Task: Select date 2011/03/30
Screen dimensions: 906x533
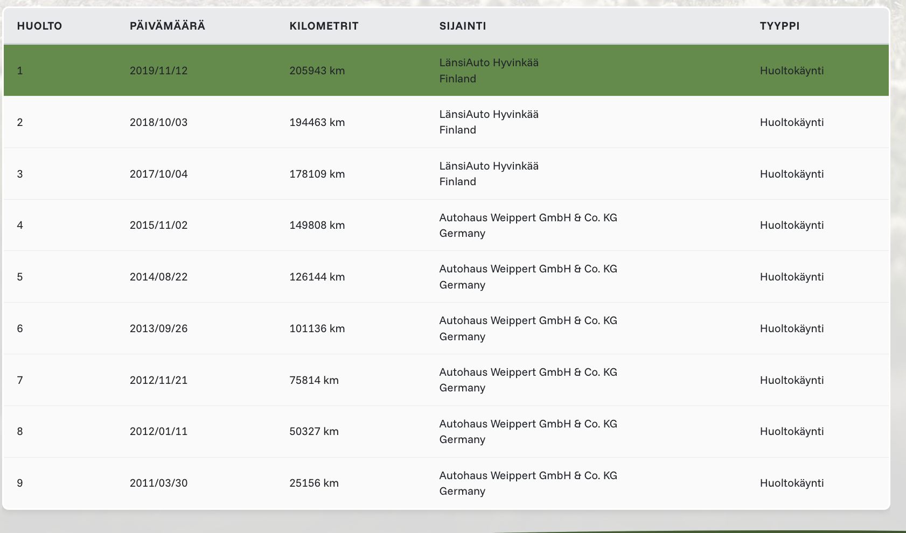Action: [x=159, y=483]
